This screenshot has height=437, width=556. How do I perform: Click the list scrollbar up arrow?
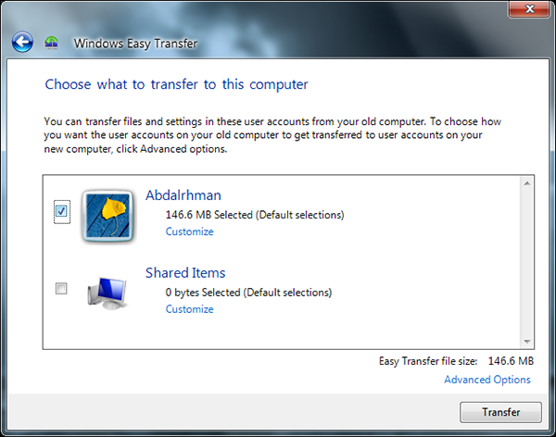coord(527,183)
